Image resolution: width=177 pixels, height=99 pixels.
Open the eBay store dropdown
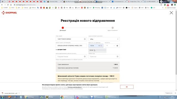tap(104, 39)
